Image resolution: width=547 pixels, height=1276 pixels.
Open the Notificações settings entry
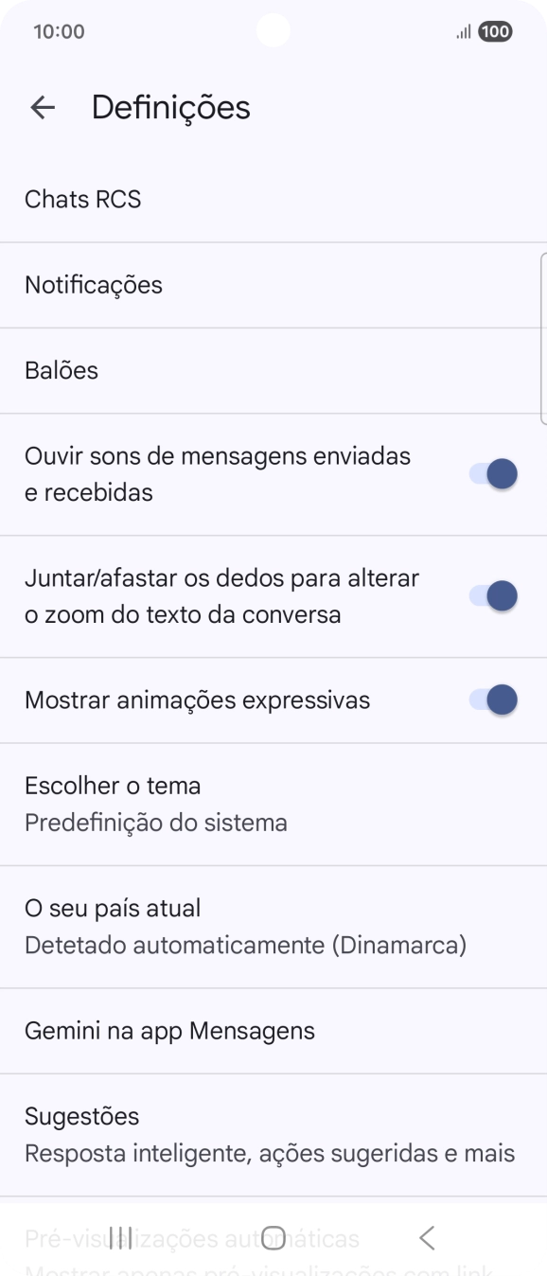(273, 285)
